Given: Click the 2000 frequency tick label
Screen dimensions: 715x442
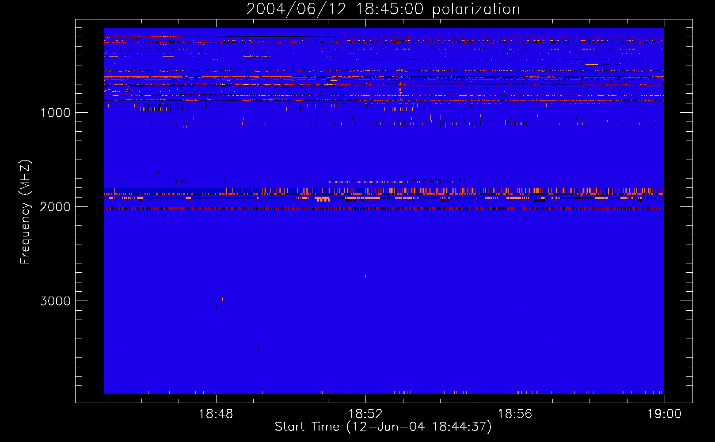Looking at the screenshot, I should click(x=55, y=207).
